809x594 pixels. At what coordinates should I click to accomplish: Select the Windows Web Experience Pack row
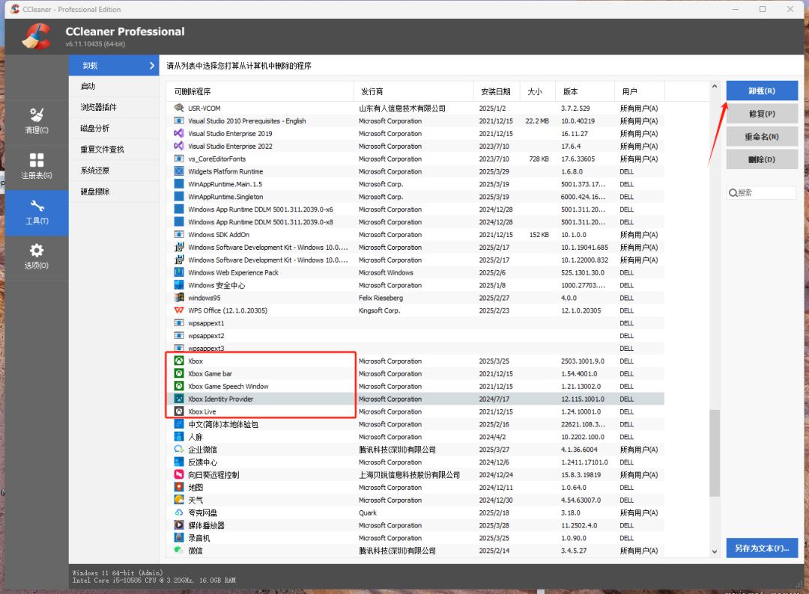click(415, 272)
